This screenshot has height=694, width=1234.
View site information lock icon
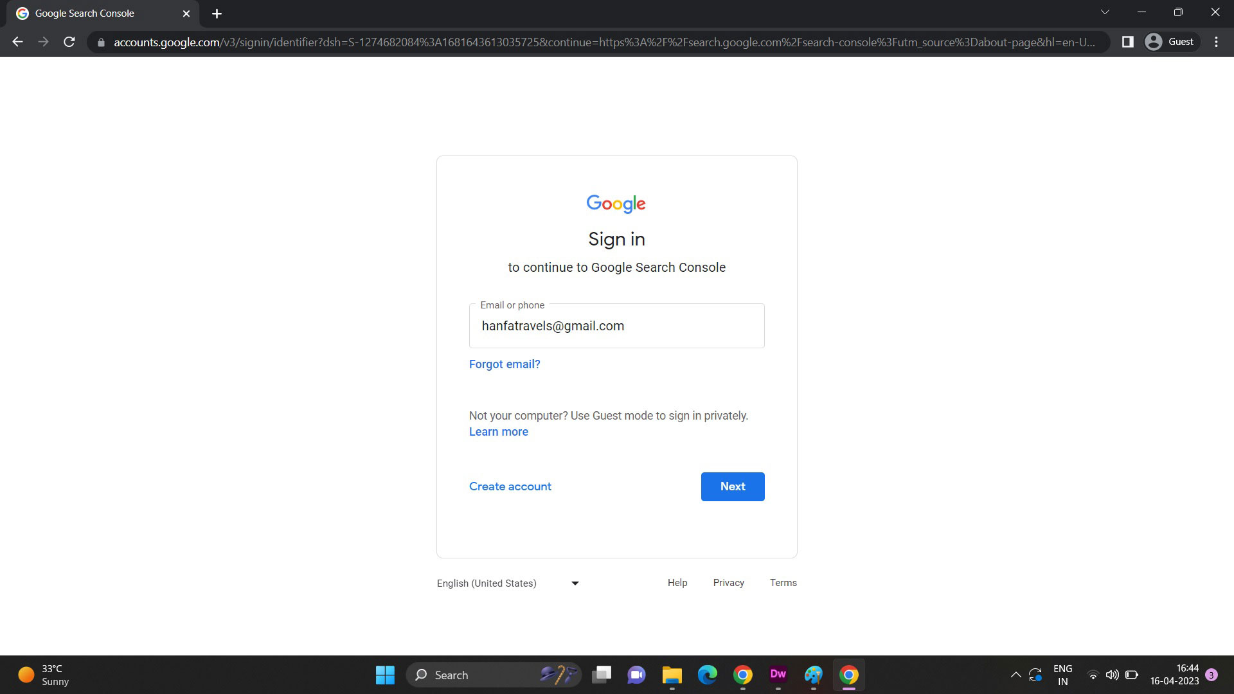tap(101, 42)
